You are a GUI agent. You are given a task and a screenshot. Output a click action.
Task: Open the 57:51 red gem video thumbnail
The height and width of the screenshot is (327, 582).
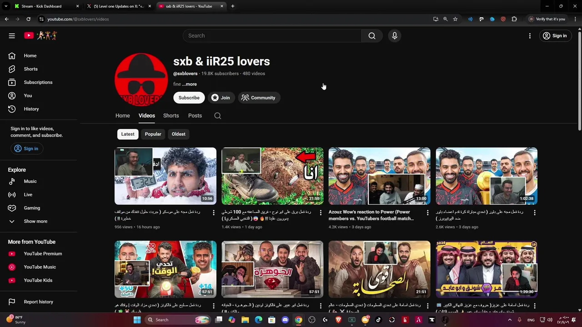click(272, 269)
